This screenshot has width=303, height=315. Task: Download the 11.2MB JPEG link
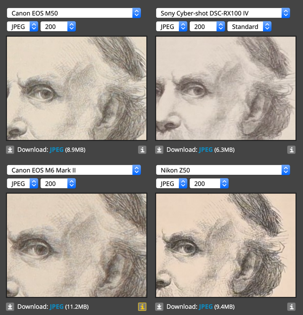pyautogui.click(x=56, y=307)
